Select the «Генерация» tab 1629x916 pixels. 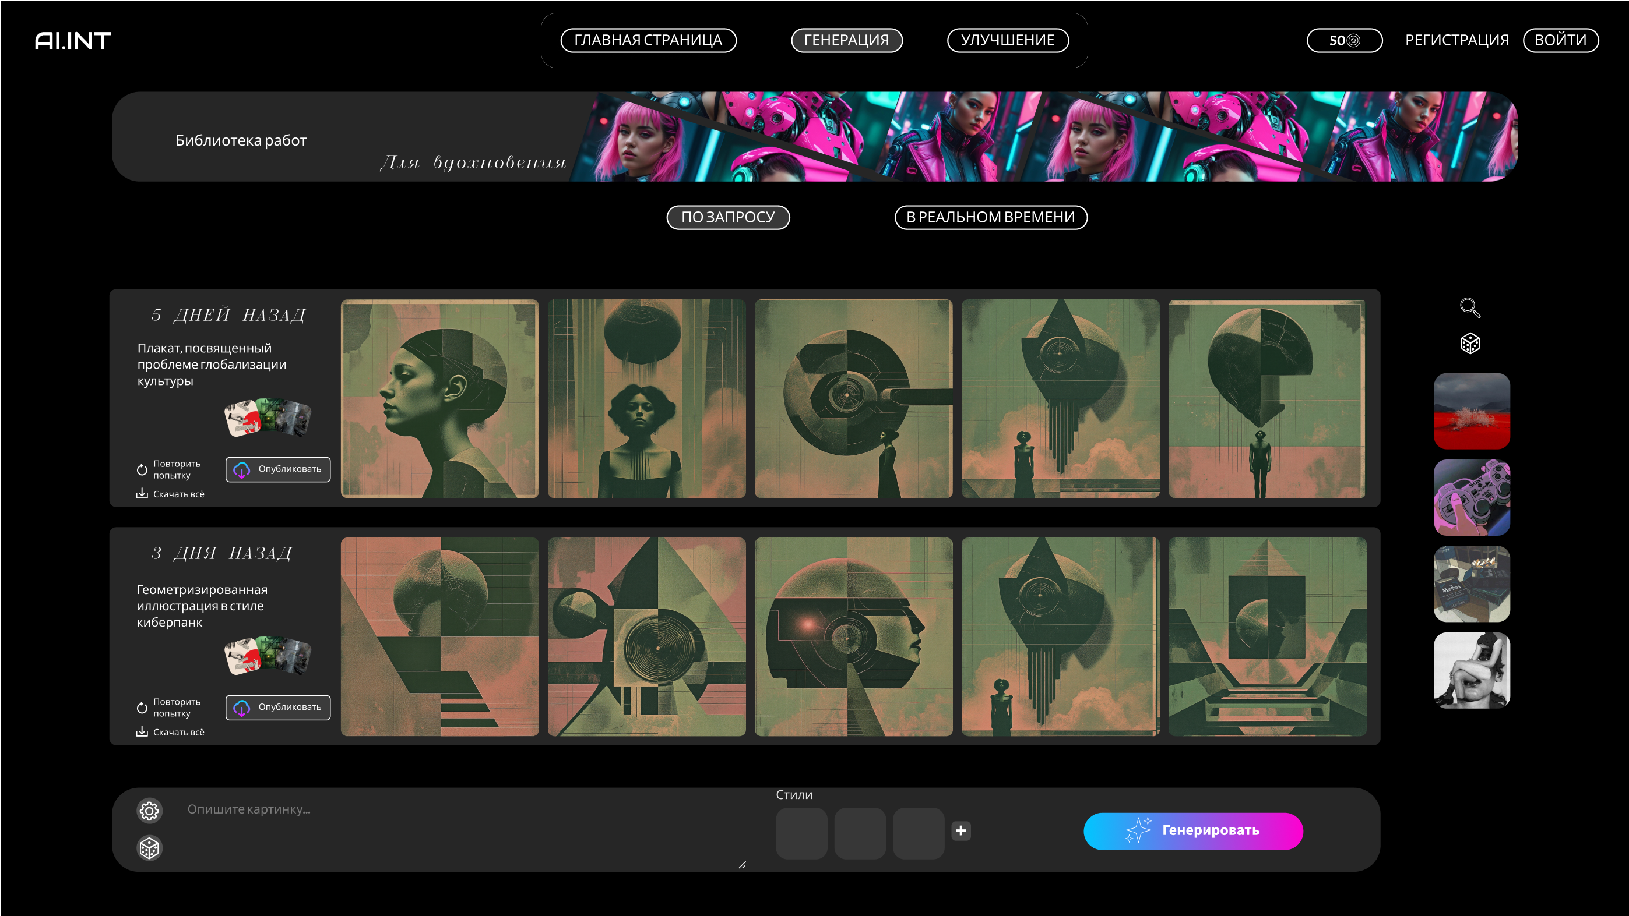tap(846, 40)
